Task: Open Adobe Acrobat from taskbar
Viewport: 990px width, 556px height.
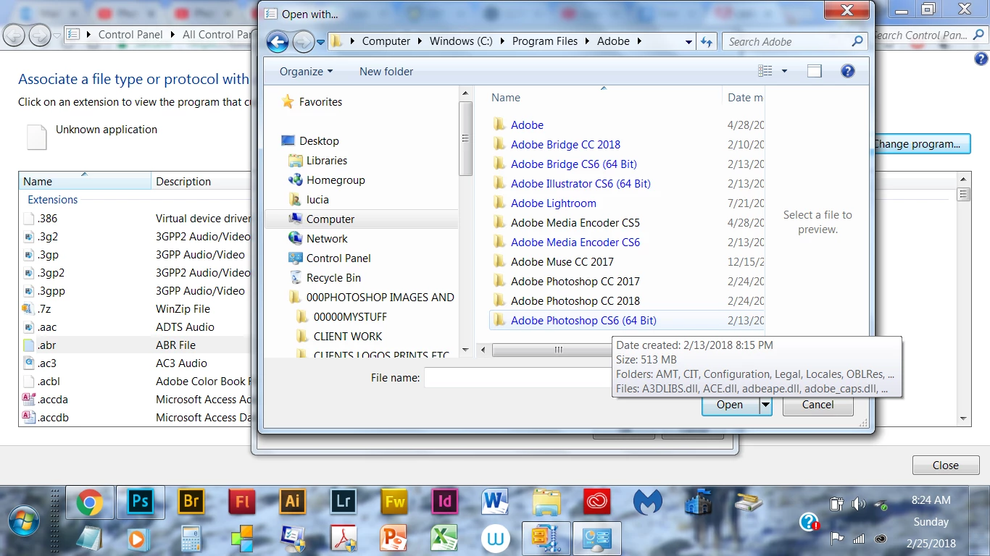Action: [x=344, y=538]
